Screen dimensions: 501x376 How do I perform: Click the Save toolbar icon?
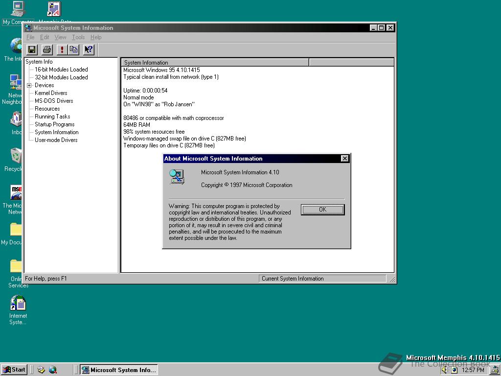tap(32, 49)
